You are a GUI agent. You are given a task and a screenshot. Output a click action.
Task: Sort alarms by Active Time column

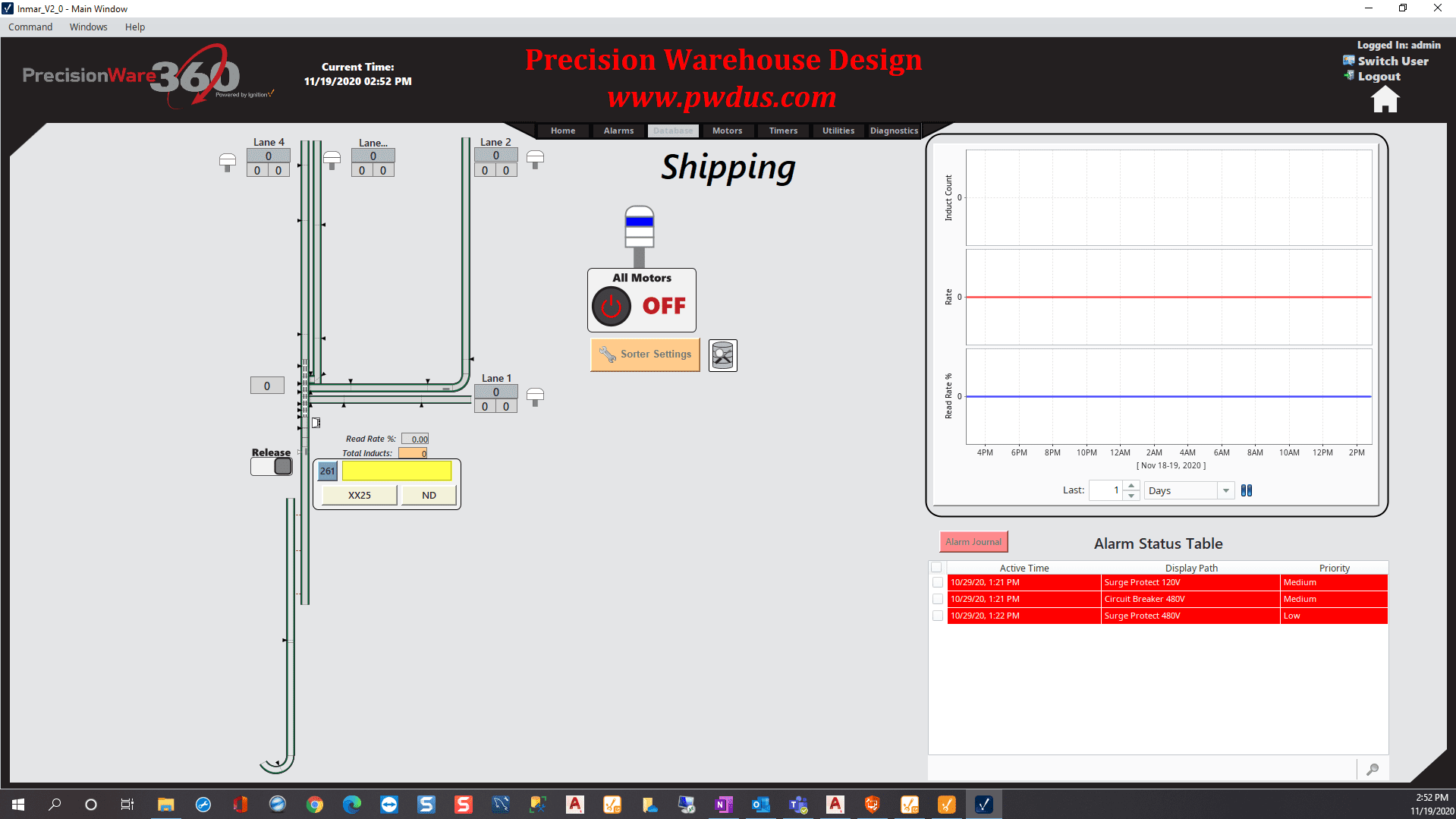pos(1024,568)
